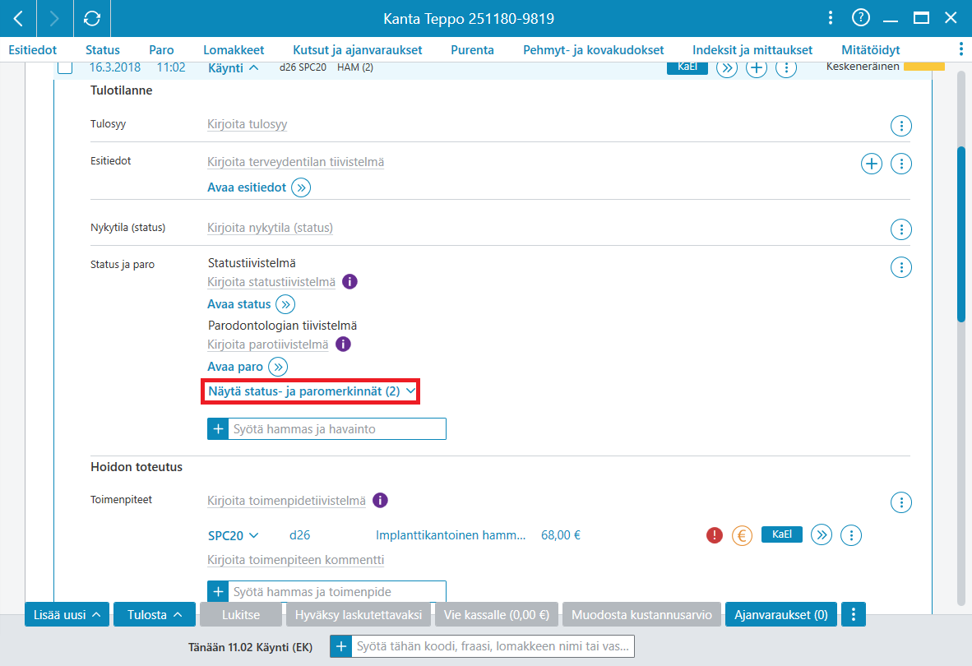The width and height of the screenshot is (972, 666).
Task: Open the bottom toolbar three-dot menu
Action: point(854,614)
